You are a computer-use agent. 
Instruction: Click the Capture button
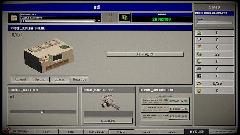pos(108,121)
